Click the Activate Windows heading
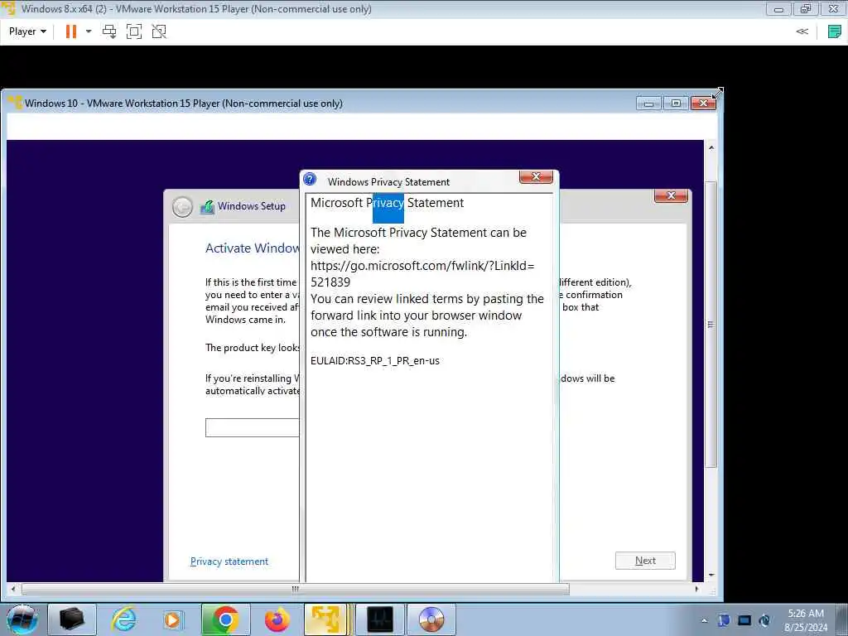The image size is (848, 636). [252, 248]
